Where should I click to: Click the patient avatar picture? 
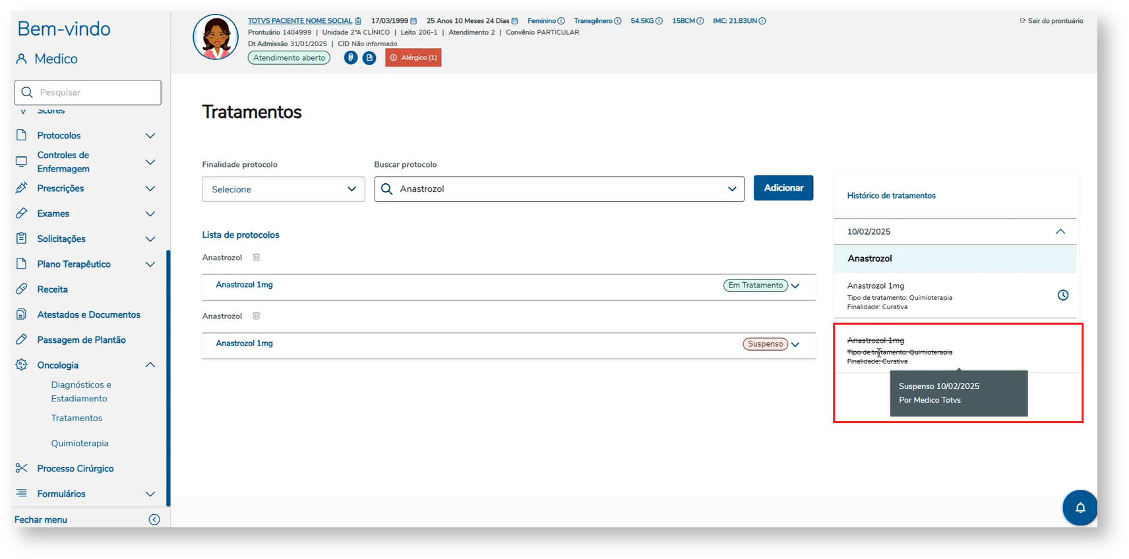[x=216, y=37]
